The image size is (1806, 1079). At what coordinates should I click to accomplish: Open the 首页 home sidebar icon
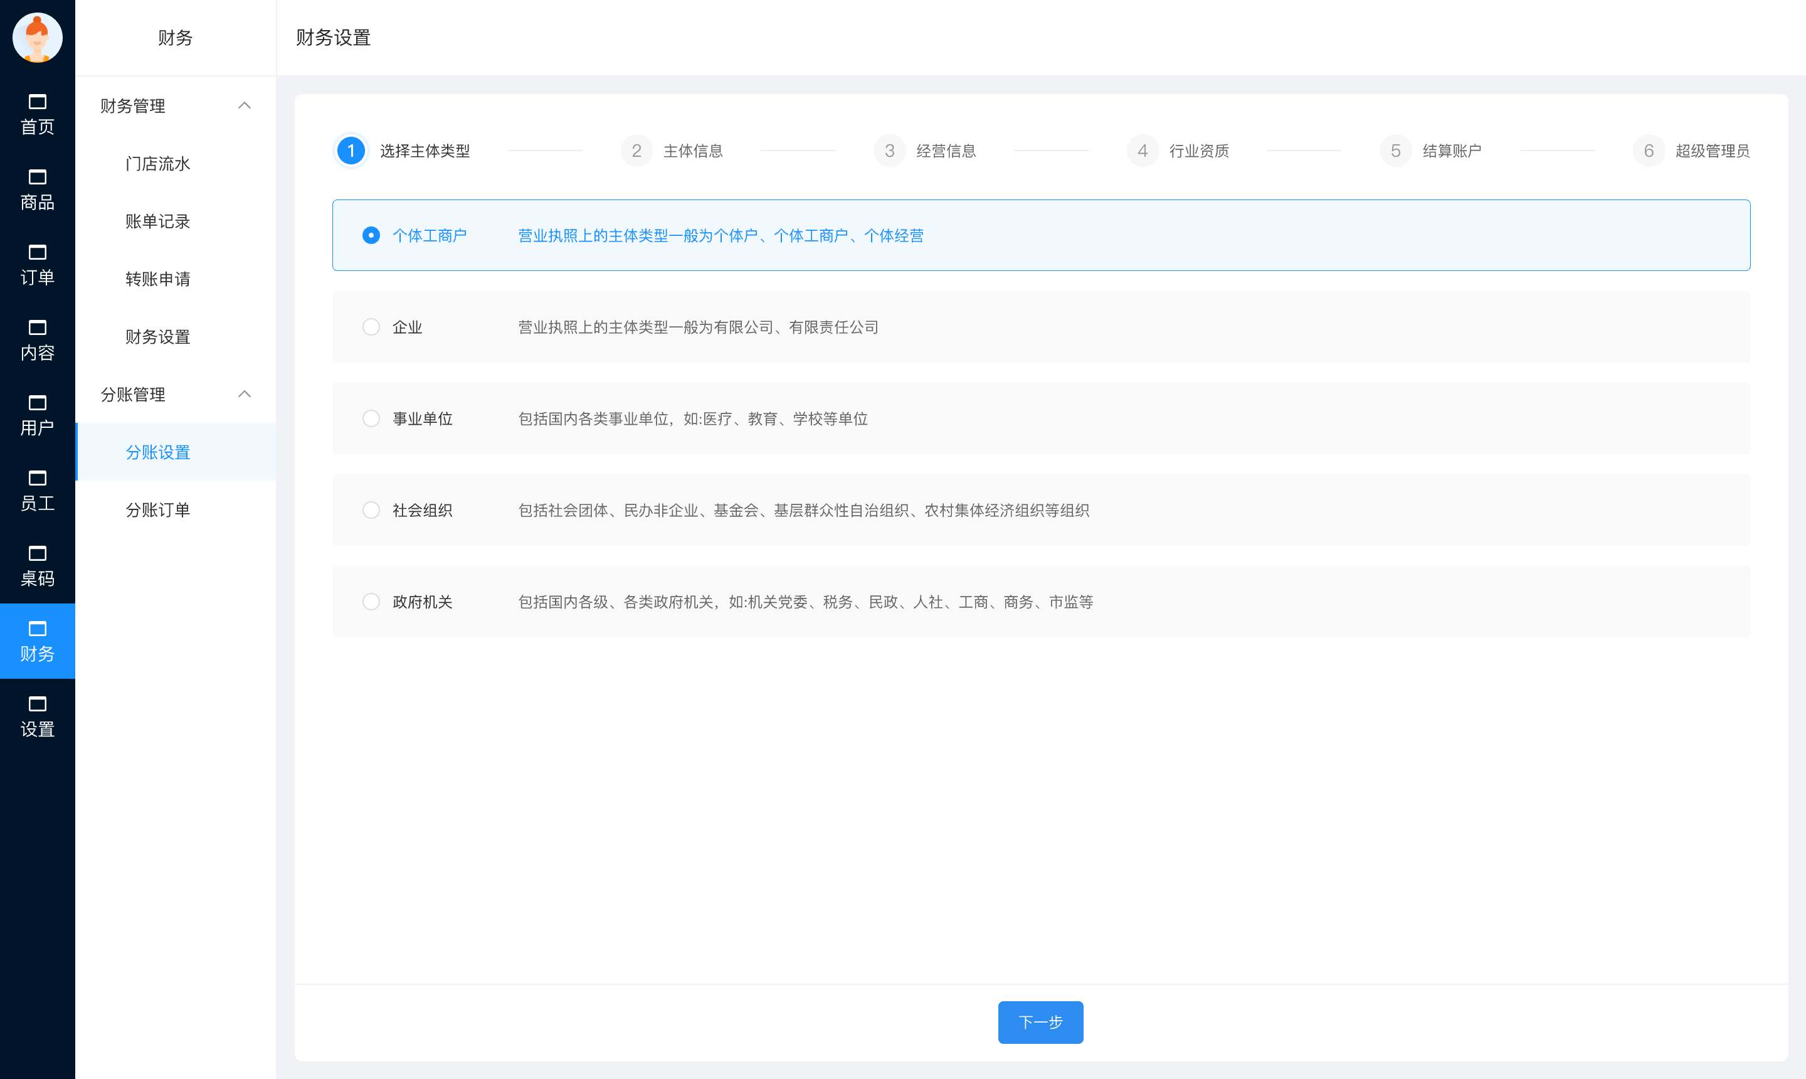[37, 114]
